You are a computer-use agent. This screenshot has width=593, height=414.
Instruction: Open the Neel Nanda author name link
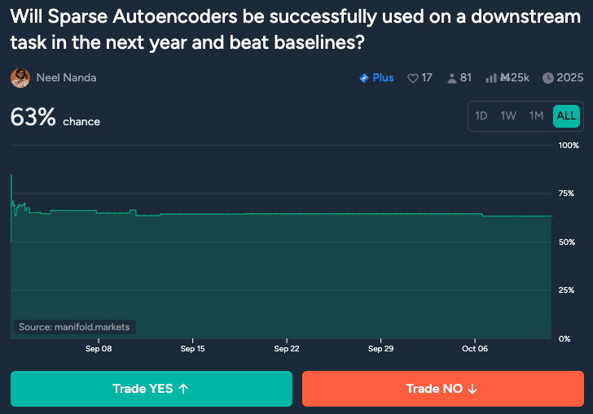click(x=67, y=78)
